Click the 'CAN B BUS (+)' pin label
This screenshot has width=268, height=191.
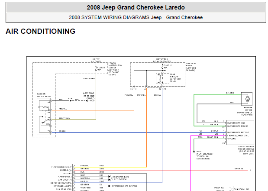tap(65, 180)
